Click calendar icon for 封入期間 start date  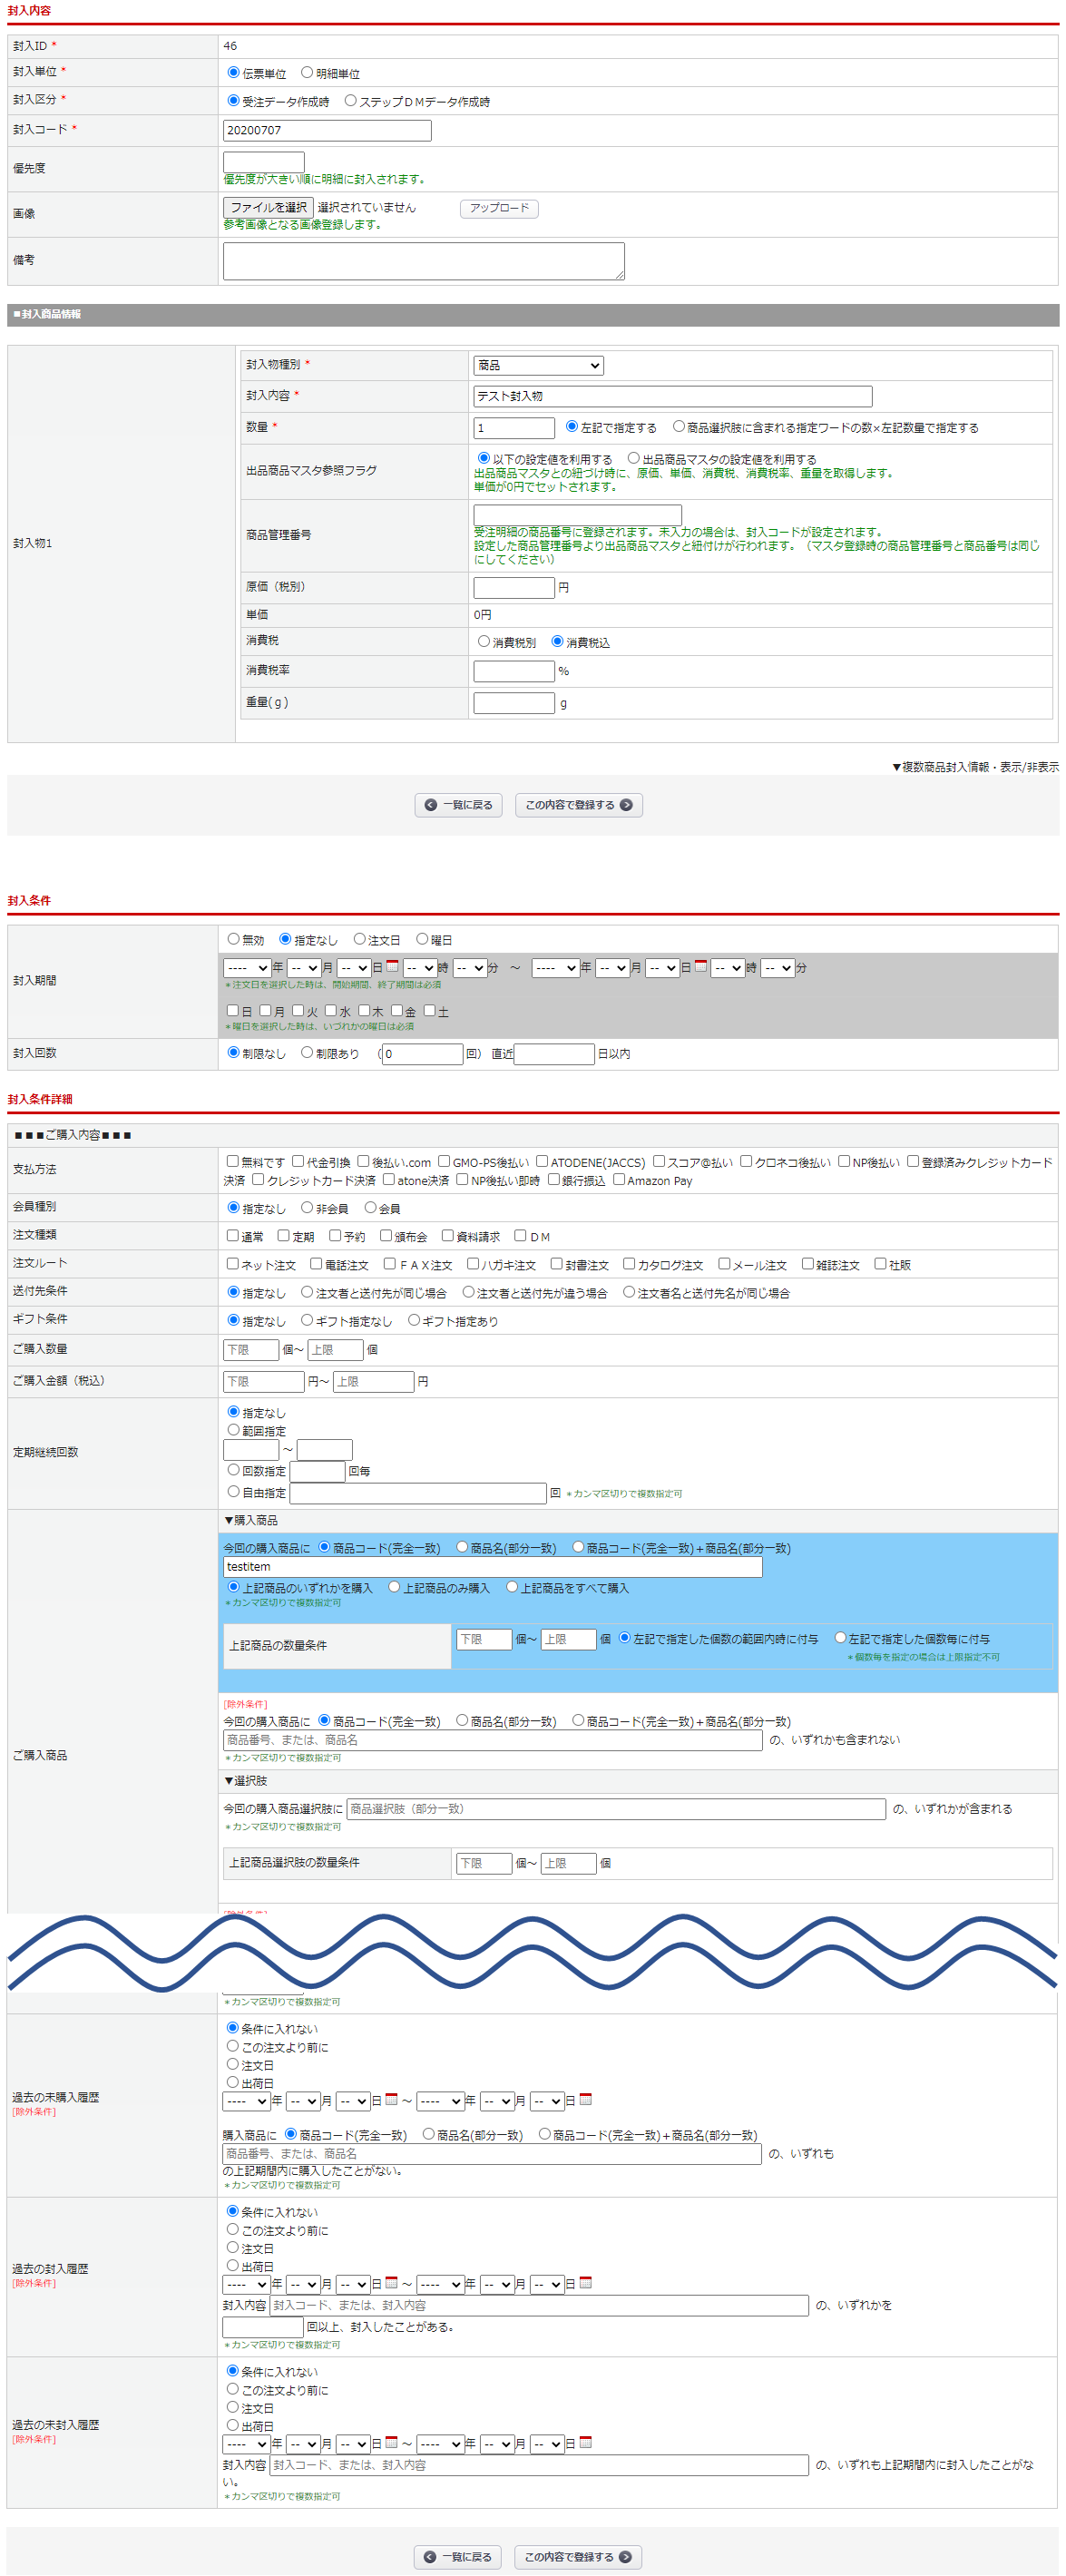point(392,966)
